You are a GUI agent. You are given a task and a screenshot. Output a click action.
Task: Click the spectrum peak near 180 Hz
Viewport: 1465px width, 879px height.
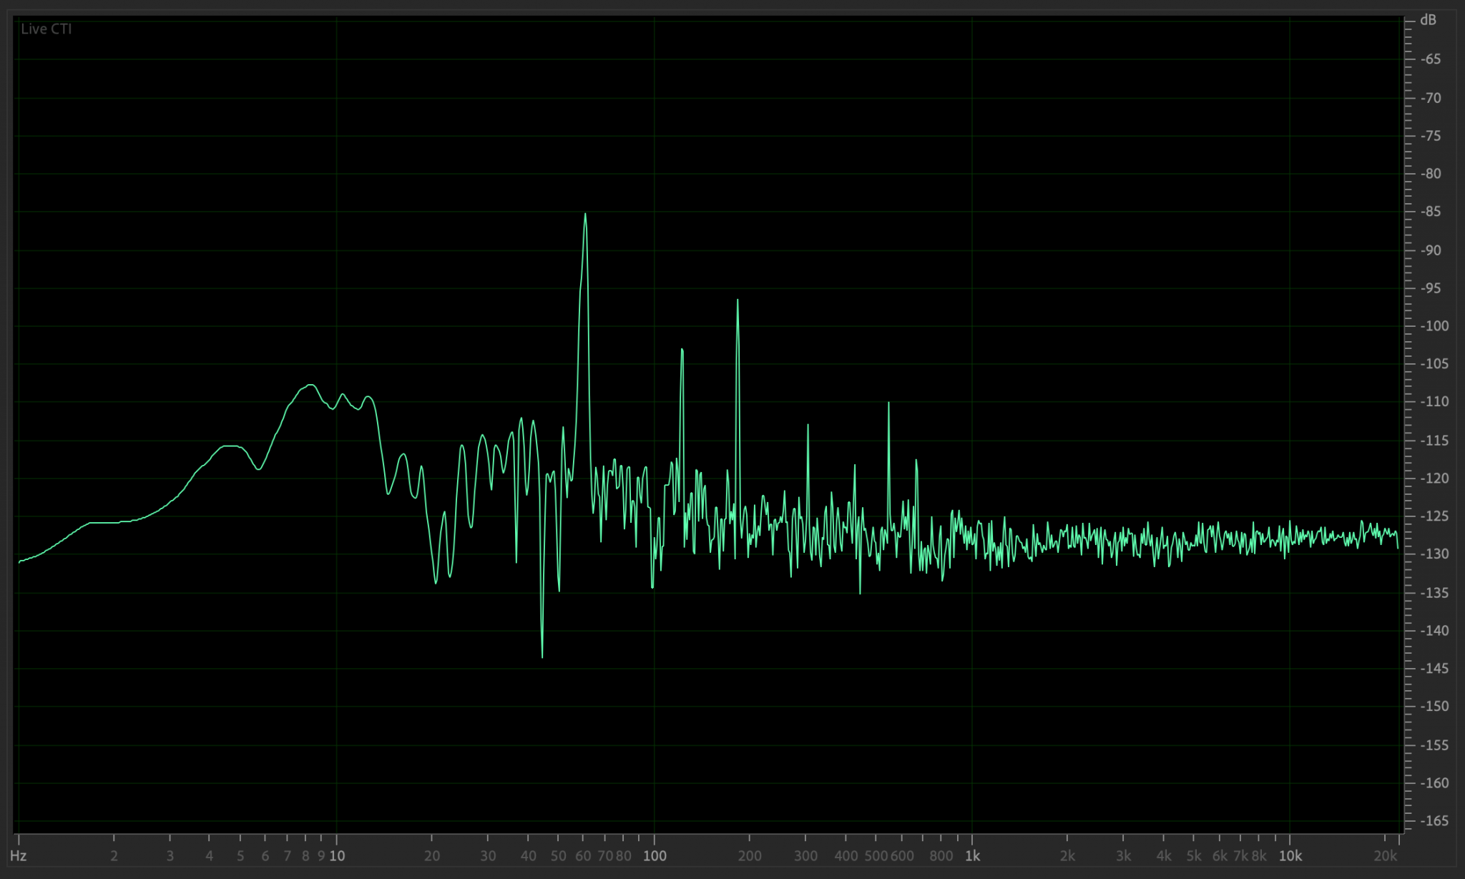pos(738,300)
